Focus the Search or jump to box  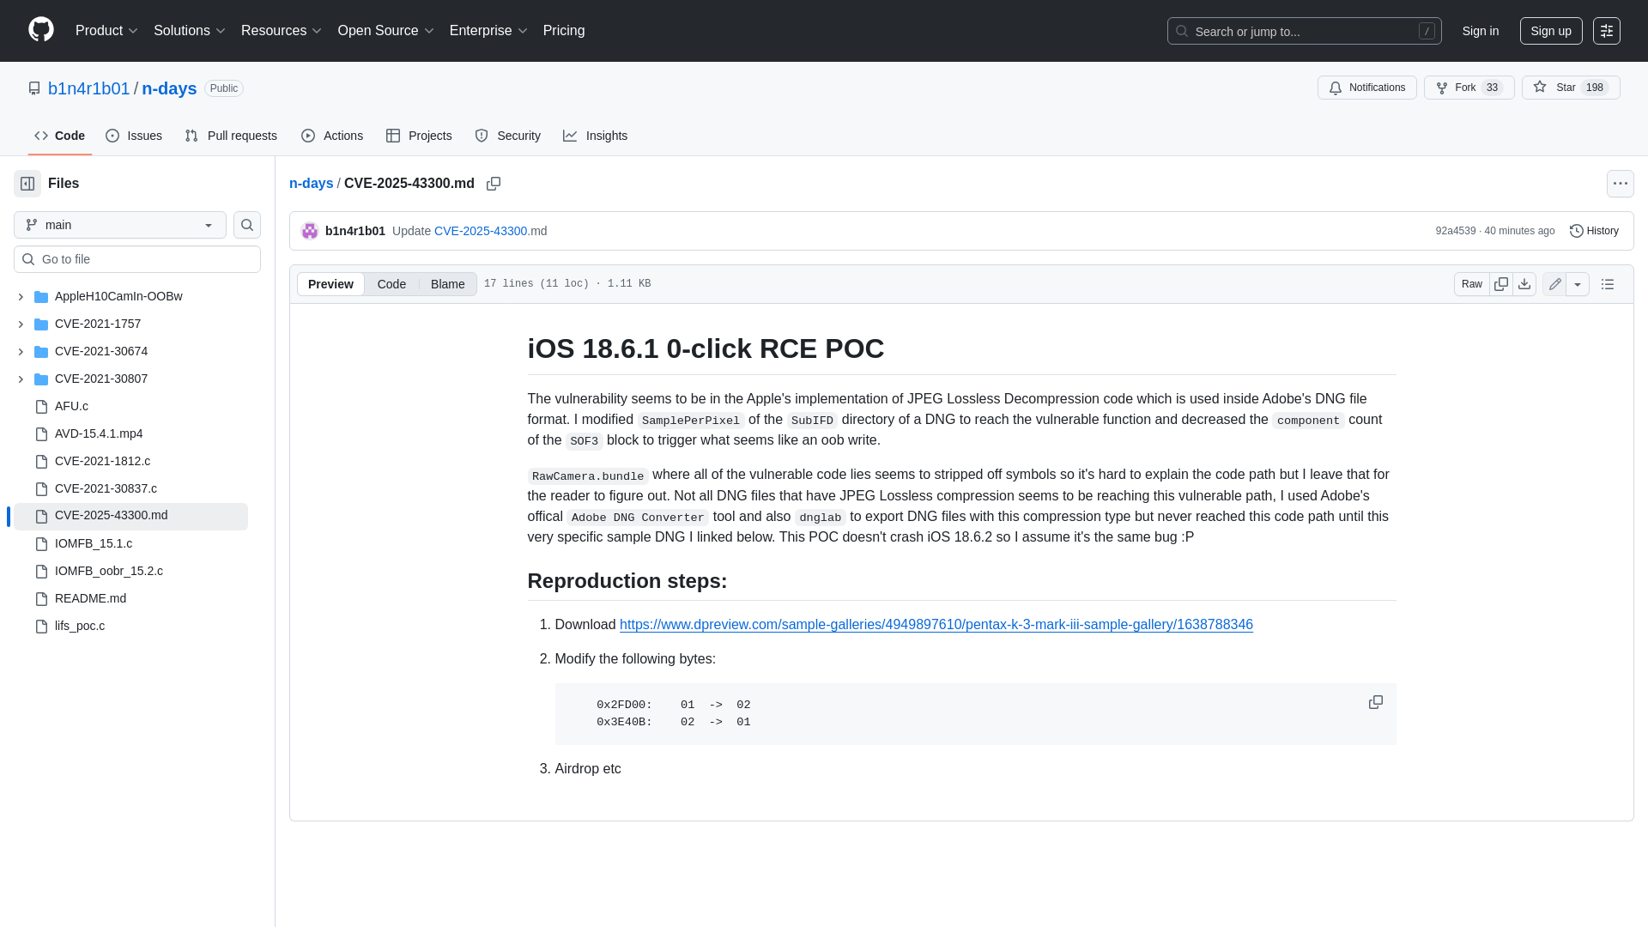pyautogui.click(x=1304, y=31)
